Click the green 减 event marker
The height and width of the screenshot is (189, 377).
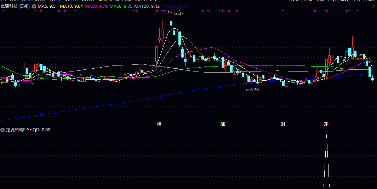[223, 124]
